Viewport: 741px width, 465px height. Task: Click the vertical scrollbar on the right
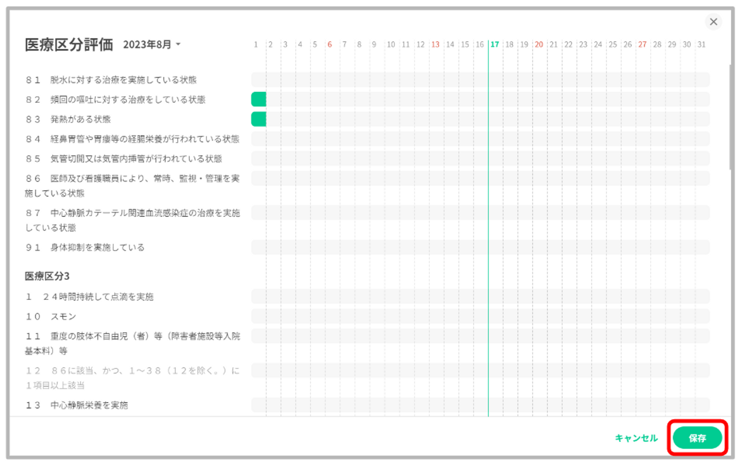[730, 117]
